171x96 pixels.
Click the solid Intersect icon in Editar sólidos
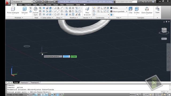(x=44, y=14)
